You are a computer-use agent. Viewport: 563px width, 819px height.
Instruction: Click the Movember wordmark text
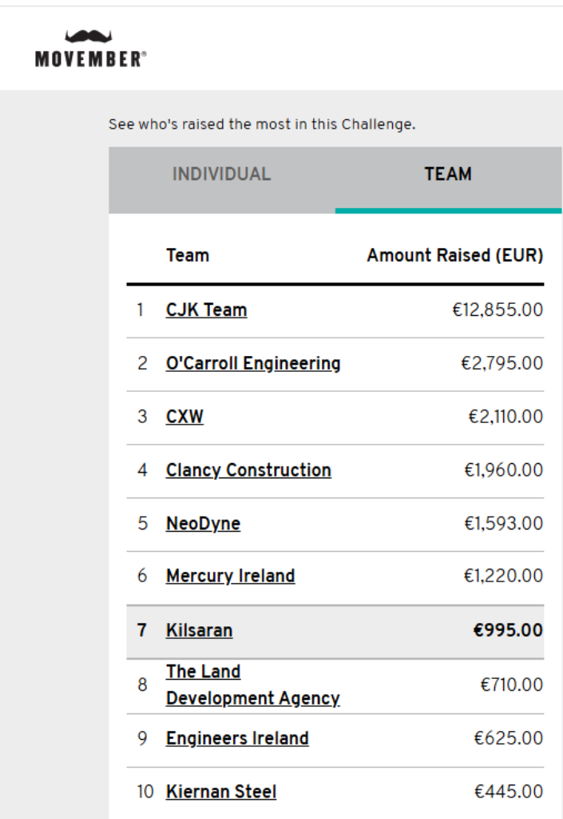point(90,59)
